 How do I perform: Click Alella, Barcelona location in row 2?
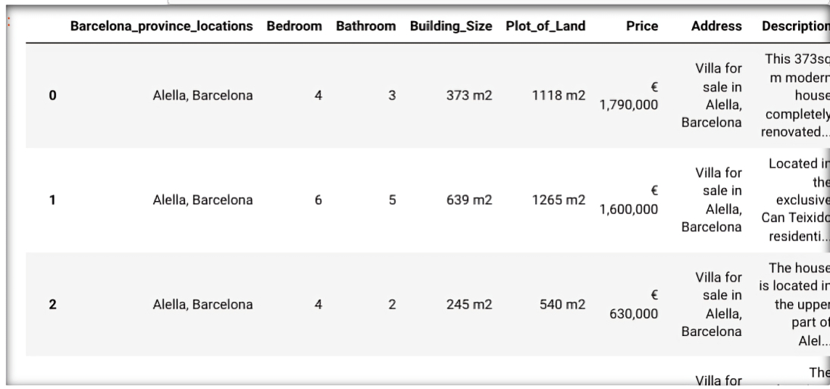[x=202, y=304]
